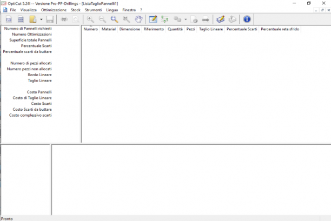Image resolution: width=331 pixels, height=221 pixels.
Task: Click the zoom in magnifier
Action: click(90, 19)
